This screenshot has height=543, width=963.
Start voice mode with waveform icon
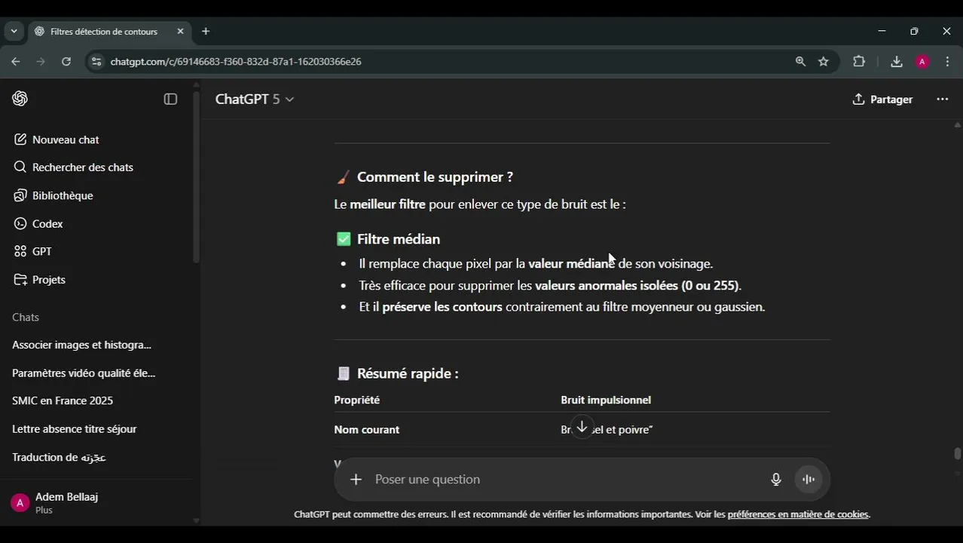[x=809, y=480]
